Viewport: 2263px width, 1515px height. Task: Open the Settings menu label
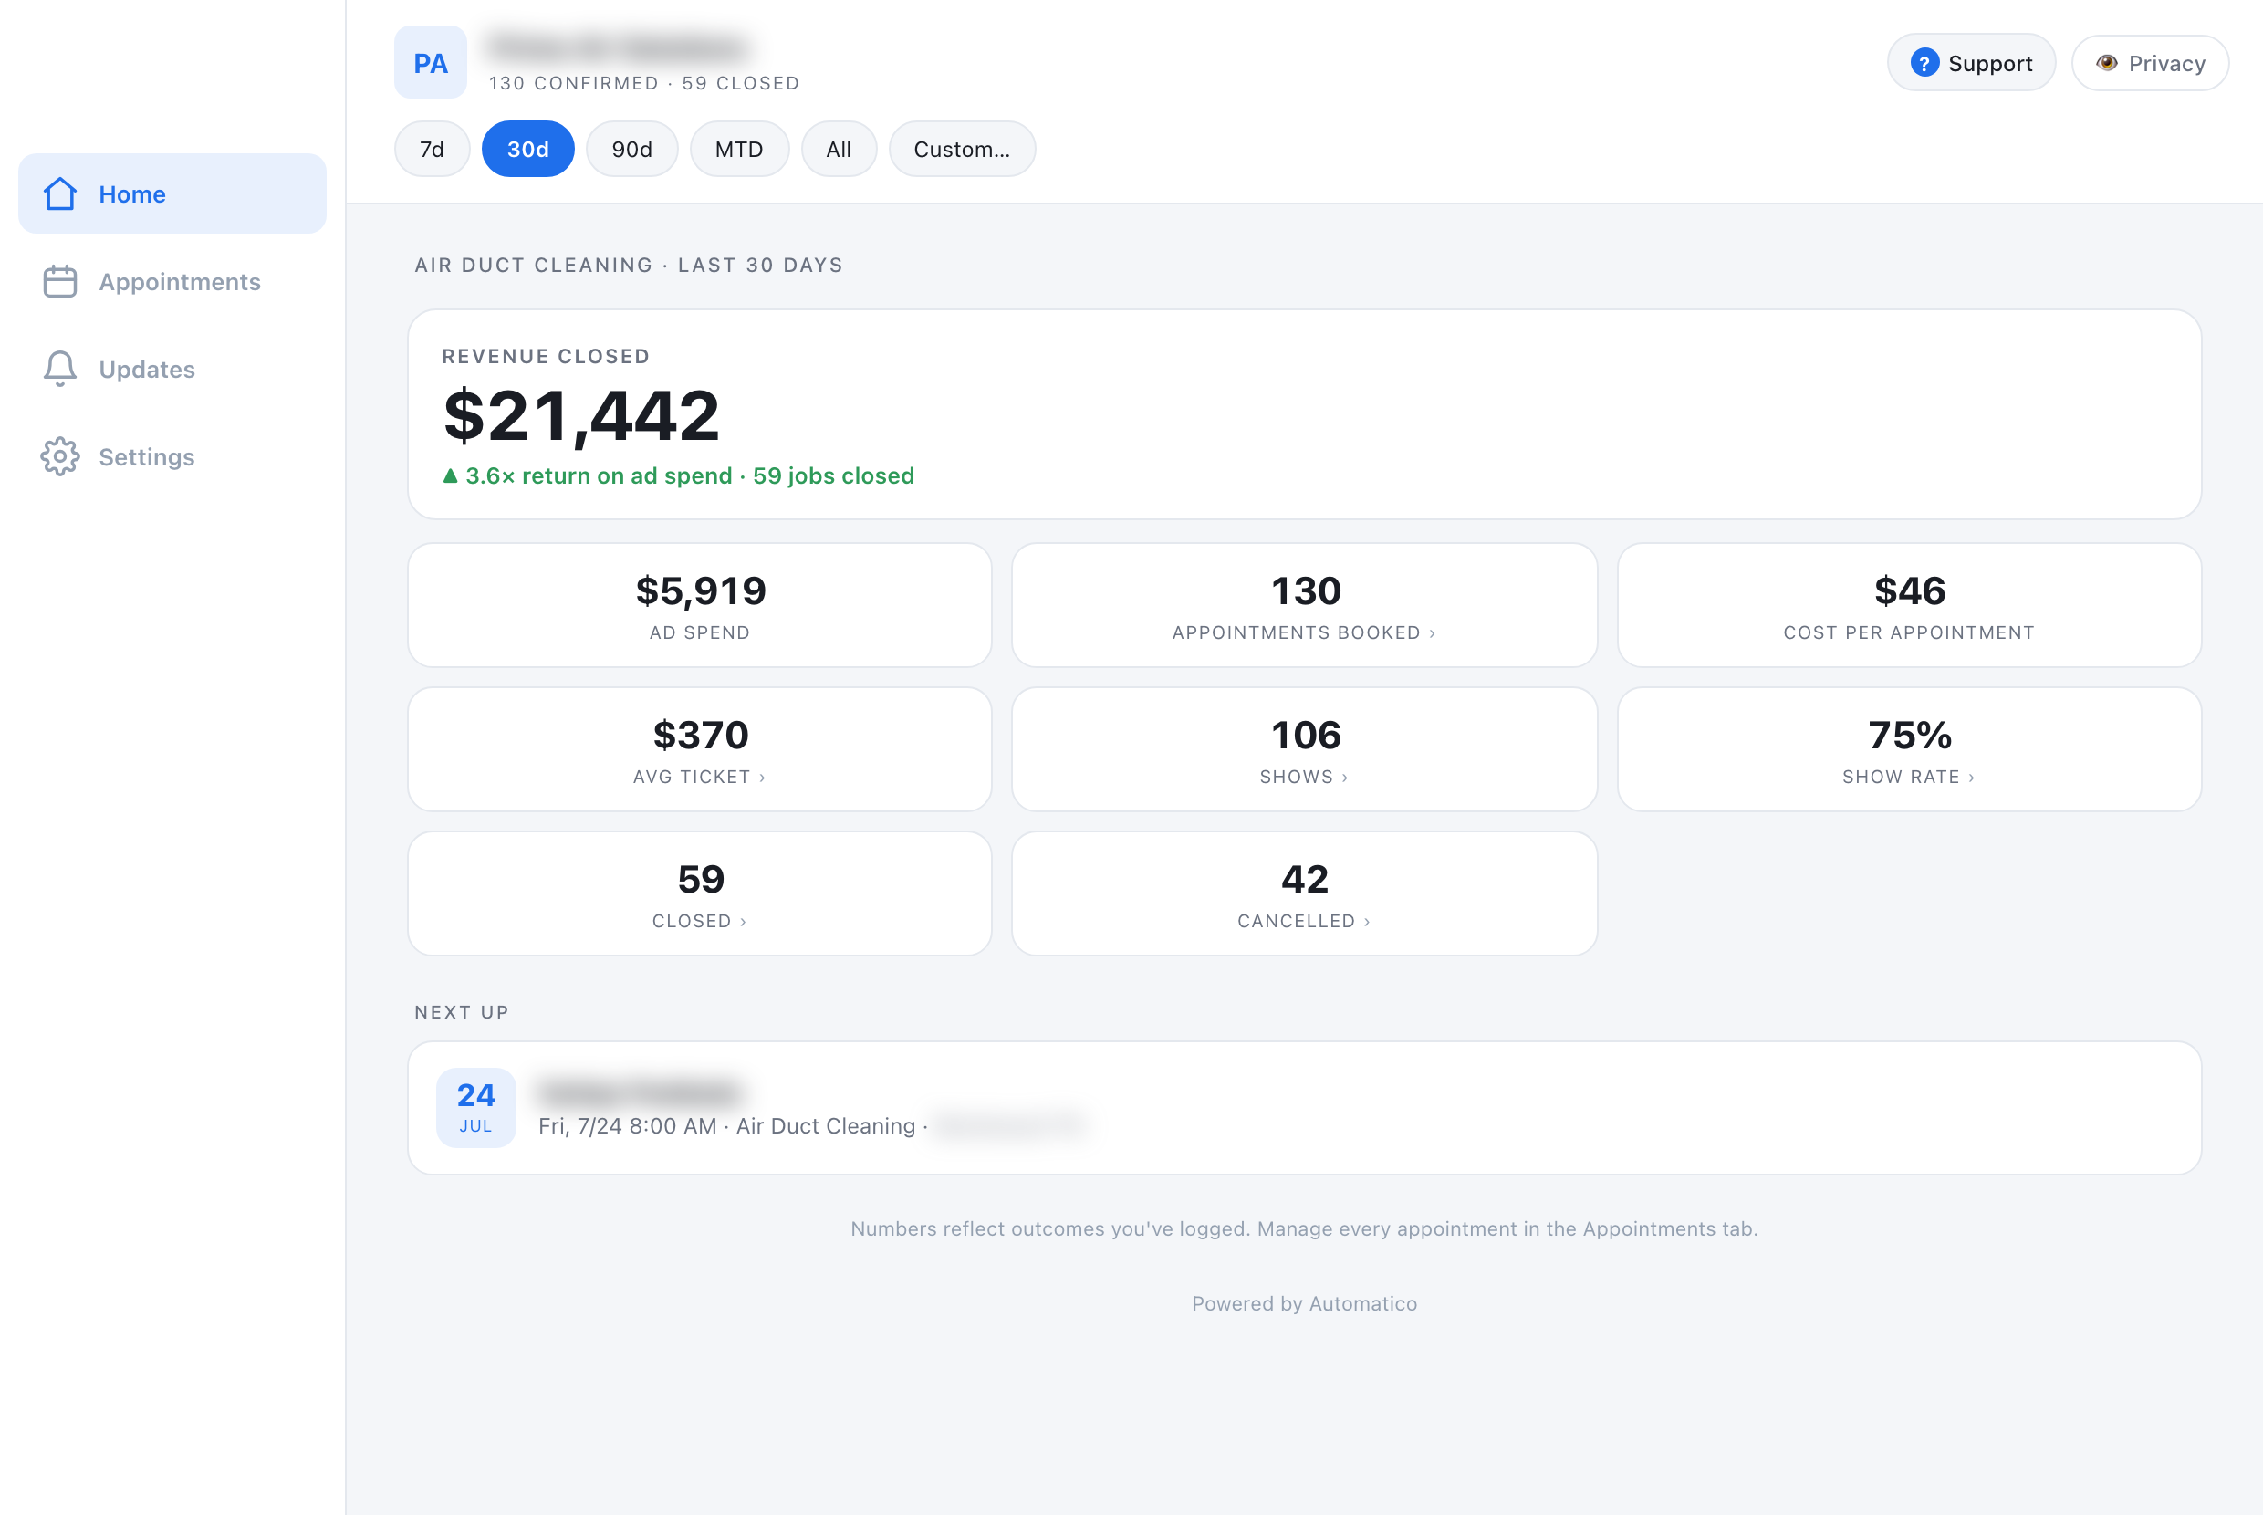tap(147, 457)
